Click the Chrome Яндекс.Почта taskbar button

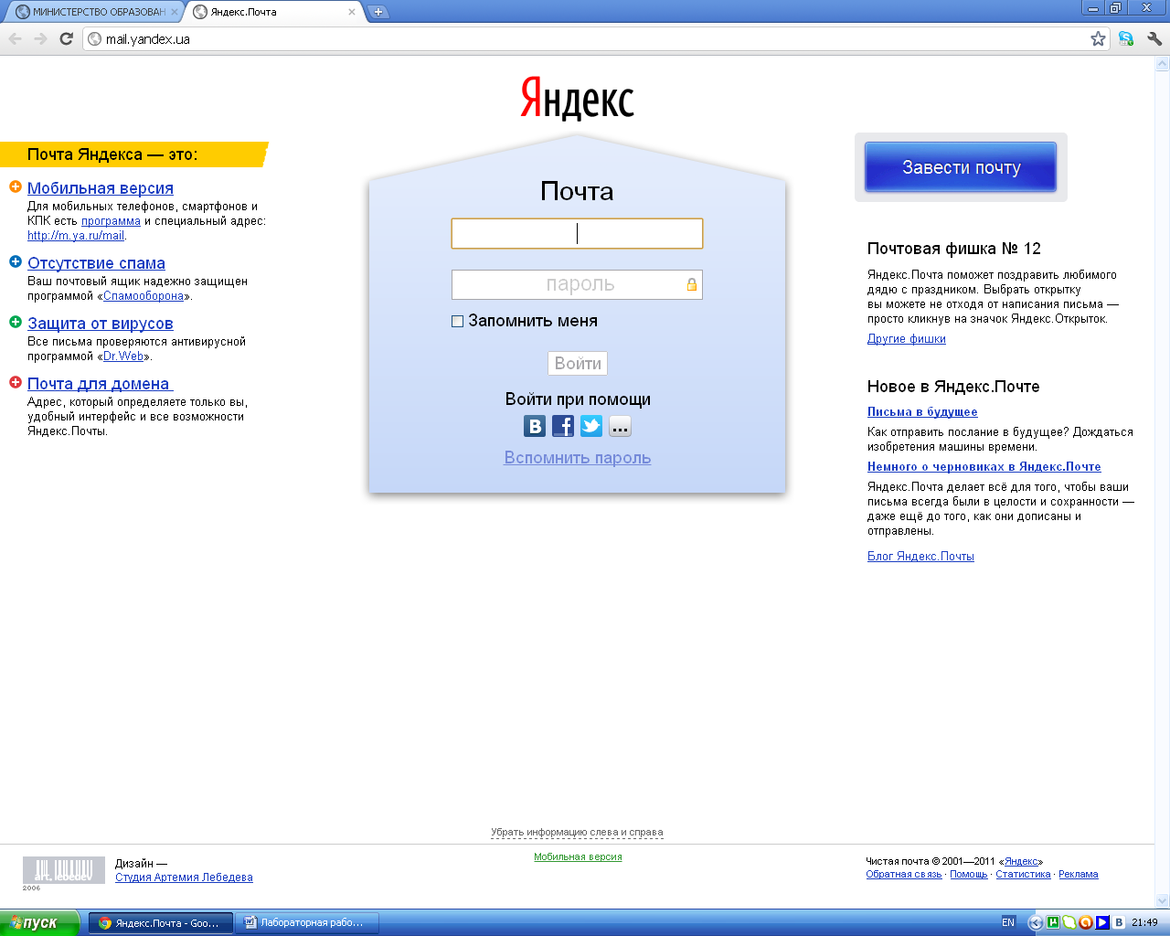coord(161,922)
